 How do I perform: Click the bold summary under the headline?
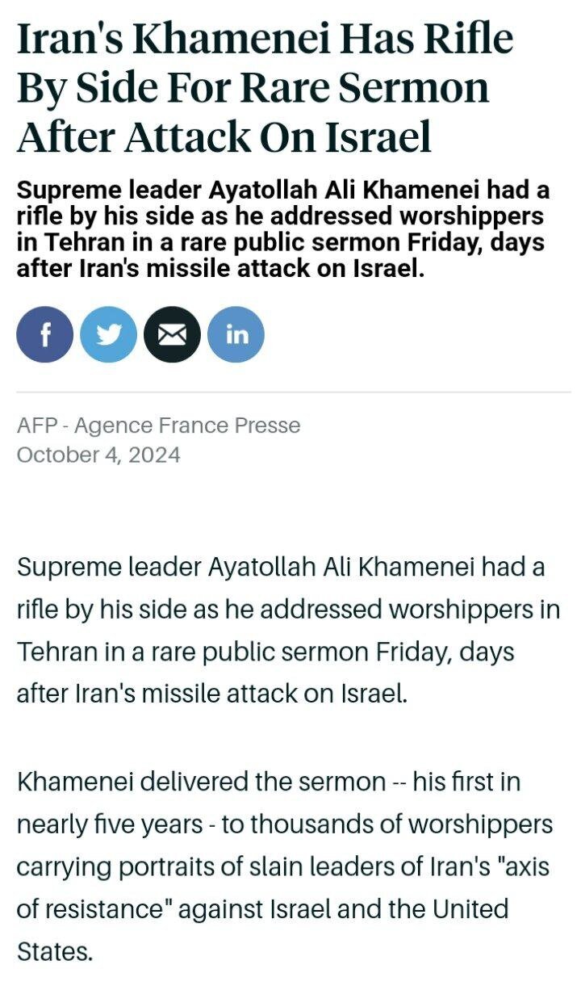pos(282,230)
